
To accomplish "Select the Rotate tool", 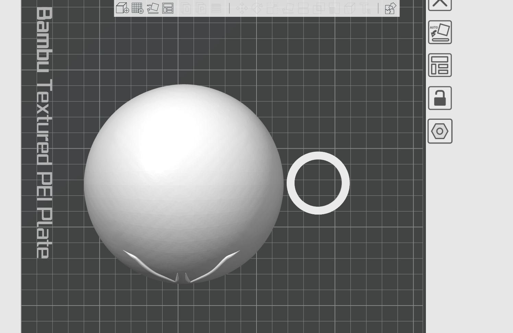I will [x=257, y=8].
